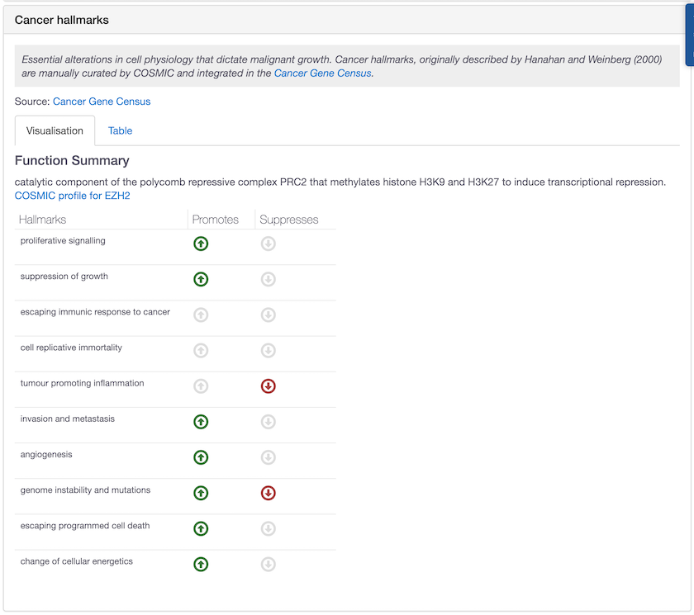
Task: Click the red suppresses arrow for tumour promoting inflammation
Action: point(269,386)
